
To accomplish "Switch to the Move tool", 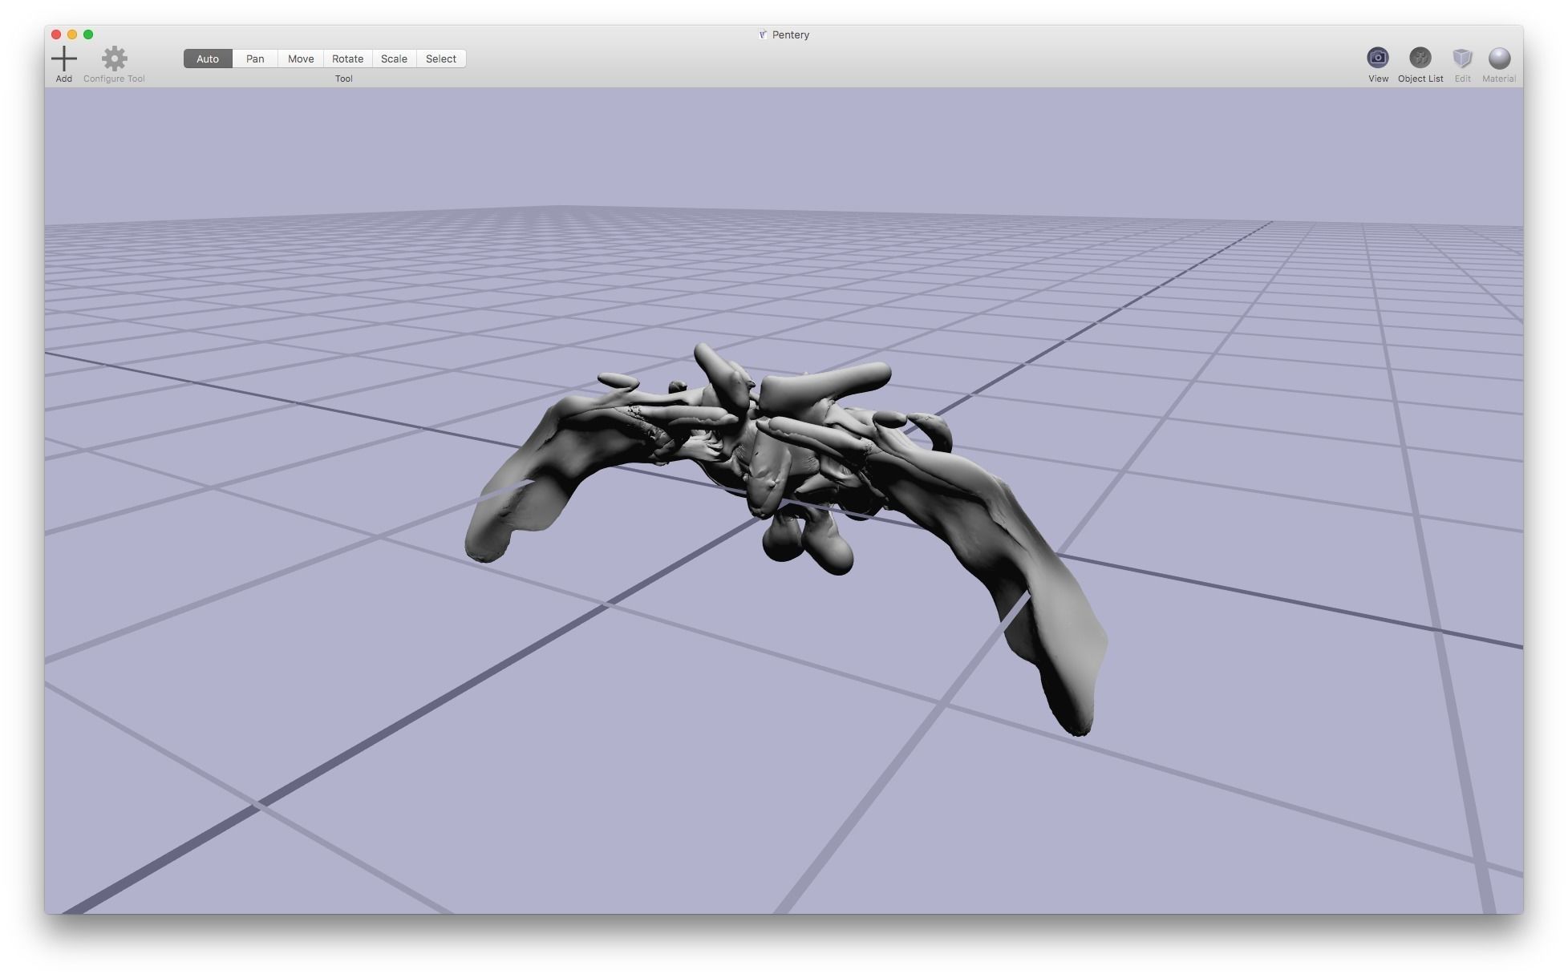I will point(301,59).
